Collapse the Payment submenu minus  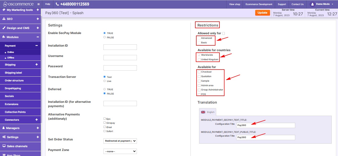coord(36,46)
